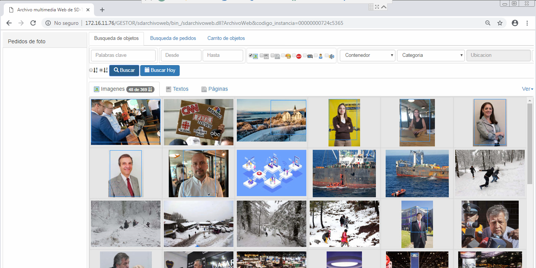The height and width of the screenshot is (268, 536).
Task: Open a new browser tab with the plus button
Action: click(x=102, y=10)
